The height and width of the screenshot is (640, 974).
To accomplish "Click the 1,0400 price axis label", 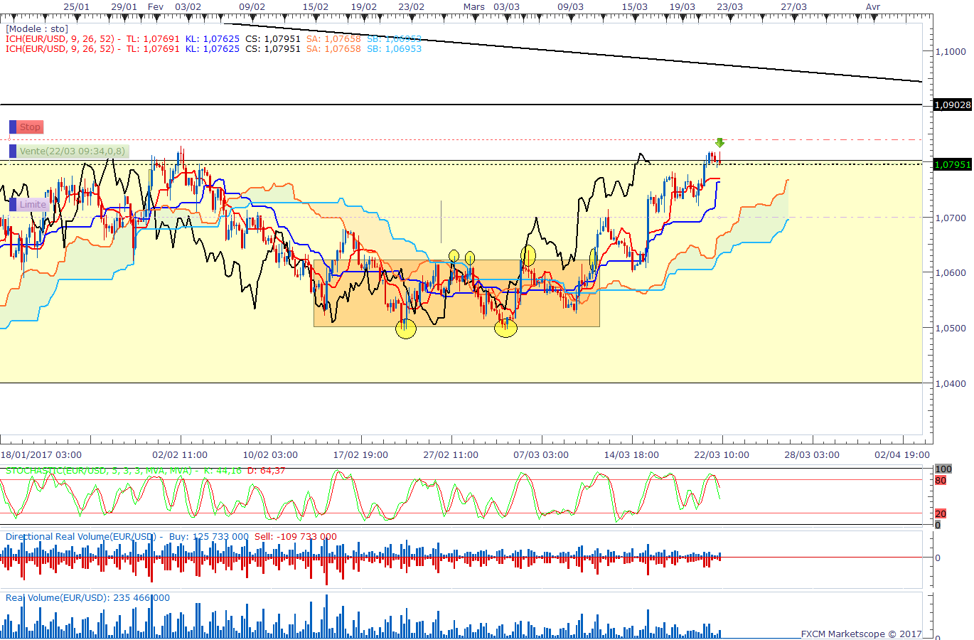I will [951, 383].
